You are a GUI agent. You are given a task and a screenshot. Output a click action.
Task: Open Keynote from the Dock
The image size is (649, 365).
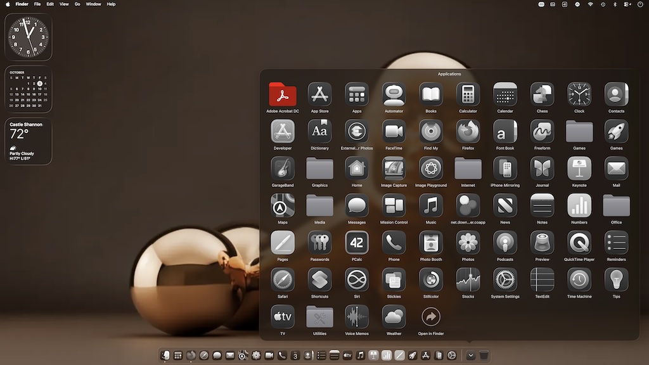[x=373, y=355]
